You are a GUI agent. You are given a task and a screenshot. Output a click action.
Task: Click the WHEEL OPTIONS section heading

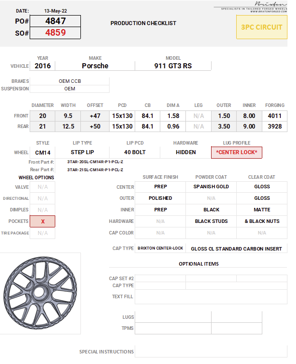(36, 178)
